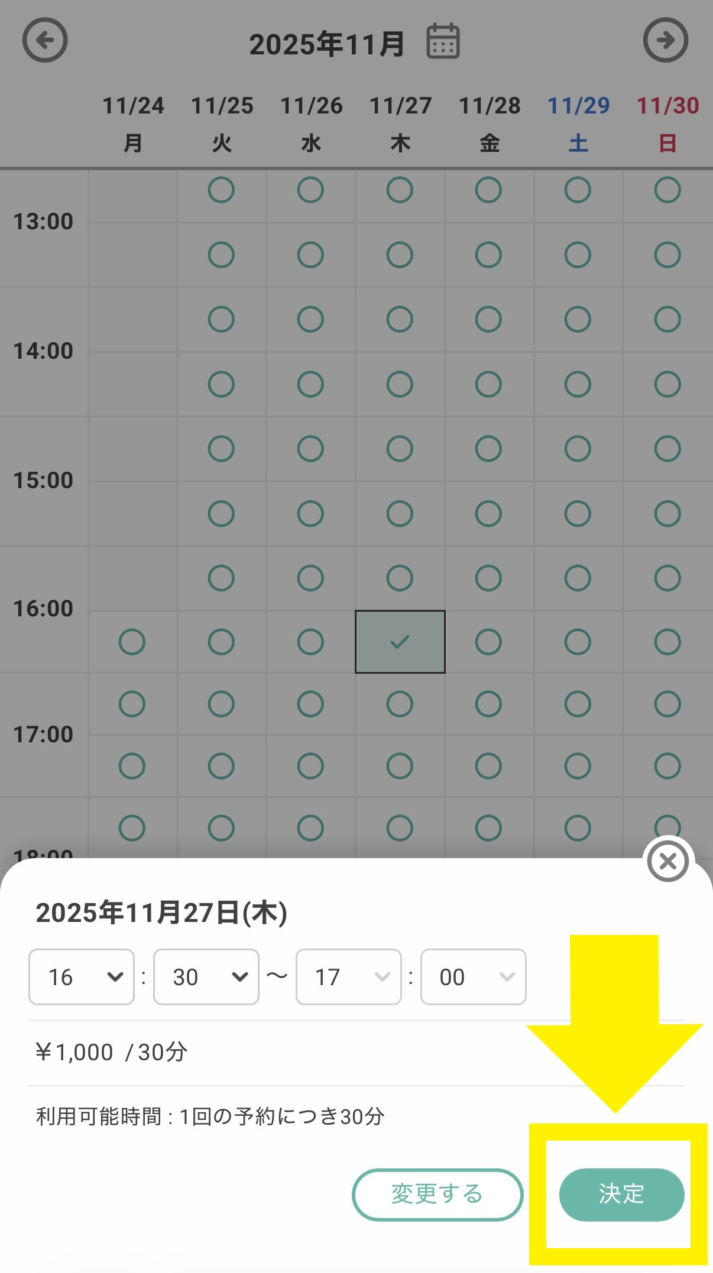Open the start minute dropdown showing 30
Image resolution: width=713 pixels, height=1273 pixels.
(206, 977)
